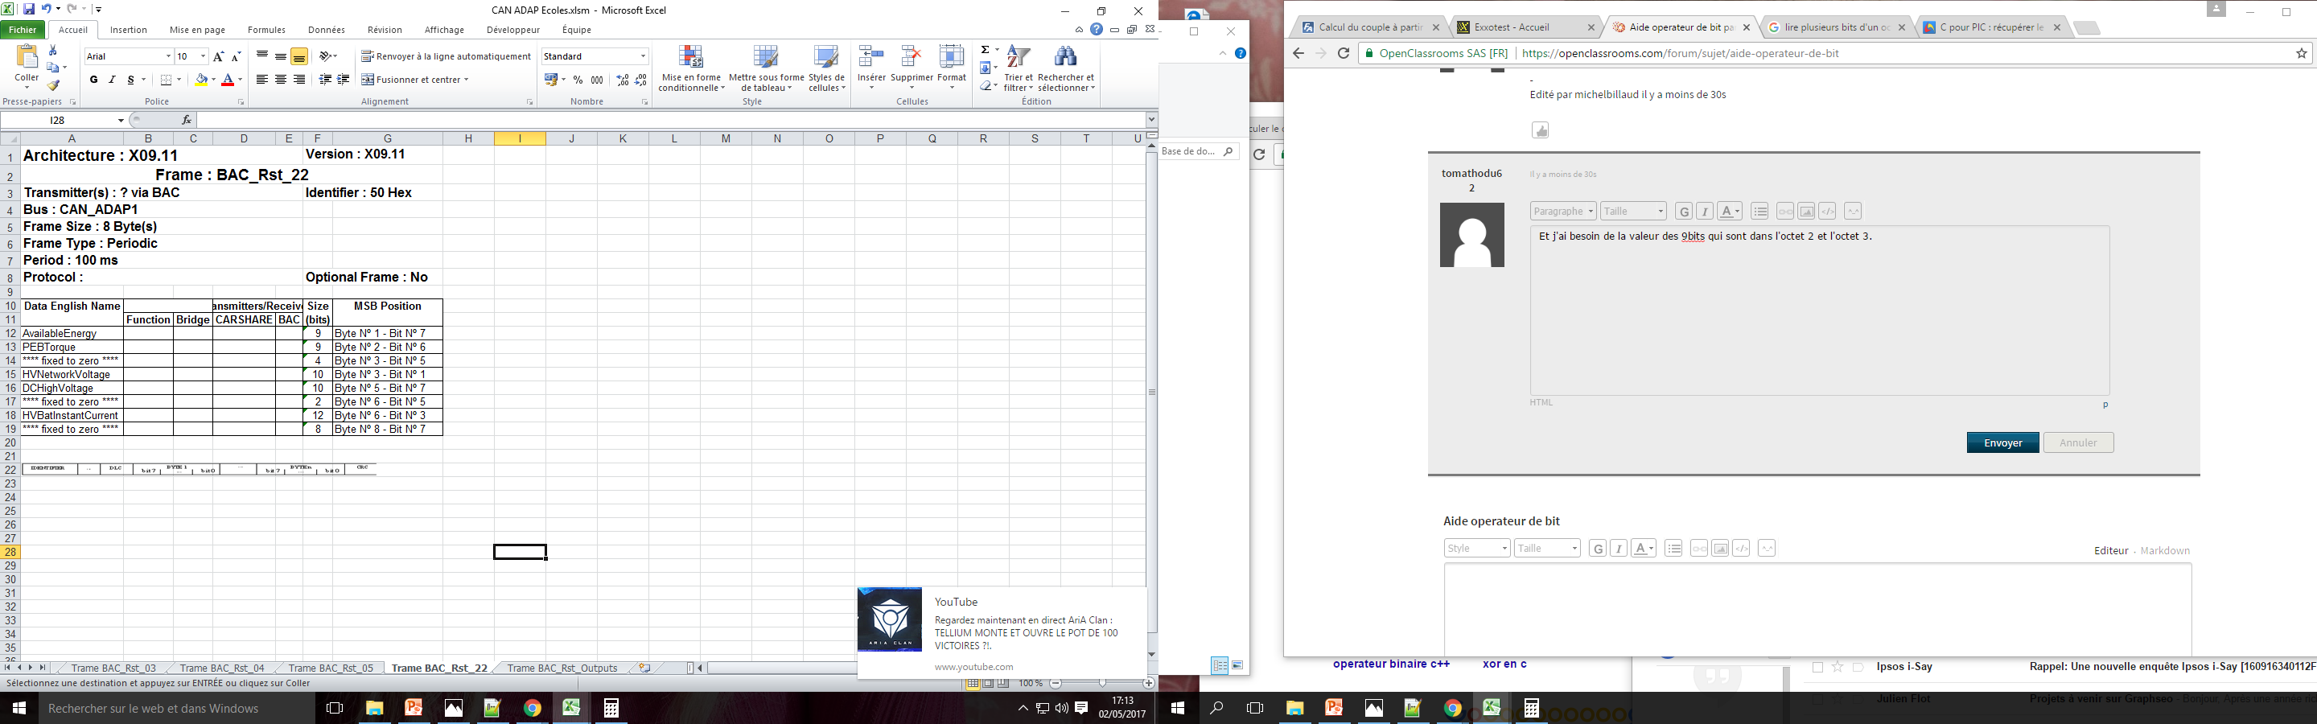Image resolution: width=2317 pixels, height=724 pixels.
Task: Click the yellow fill color swatch
Action: [201, 80]
